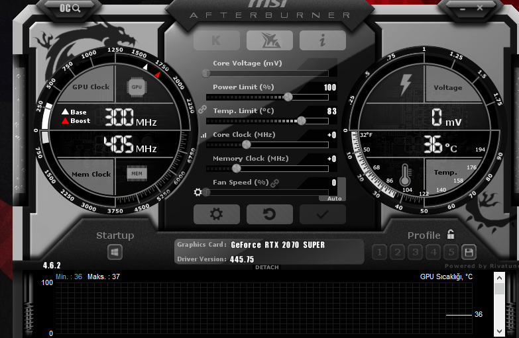Click the Min. : 36 graph value
This screenshot has height=338, width=519.
pyautogui.click(x=68, y=276)
